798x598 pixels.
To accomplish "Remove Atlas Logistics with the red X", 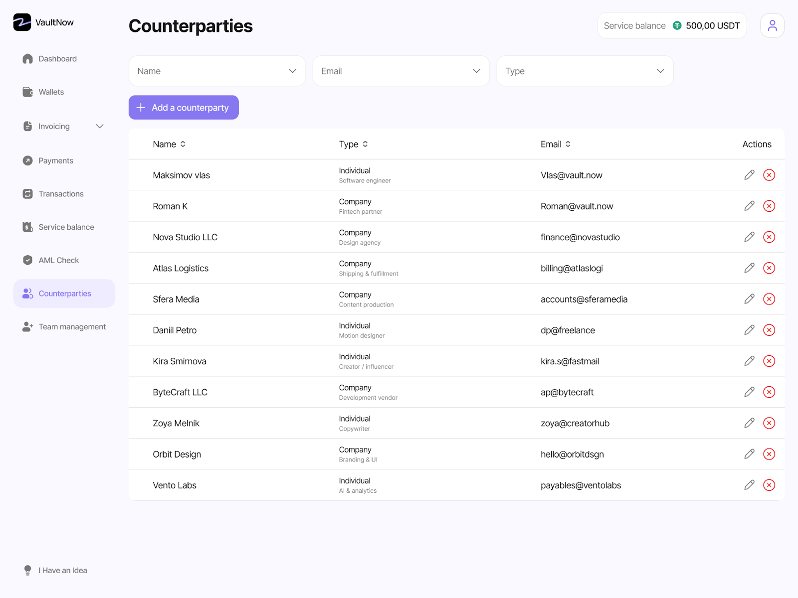I will tap(769, 268).
